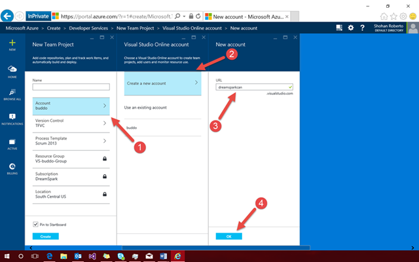Expand the Account buddo row
419x262 pixels.
point(71,106)
